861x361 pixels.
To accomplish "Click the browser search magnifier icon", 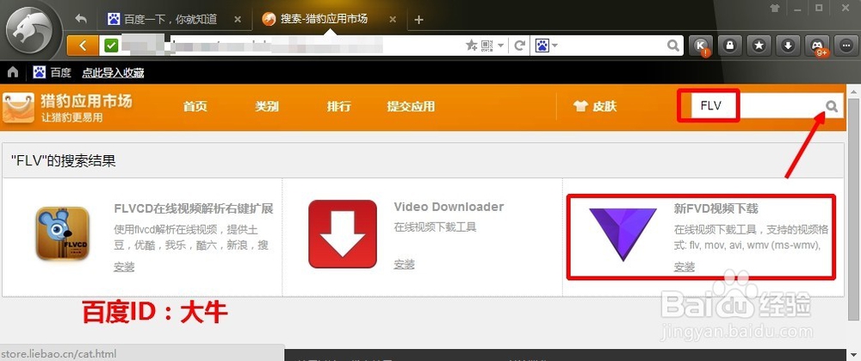I will point(673,46).
